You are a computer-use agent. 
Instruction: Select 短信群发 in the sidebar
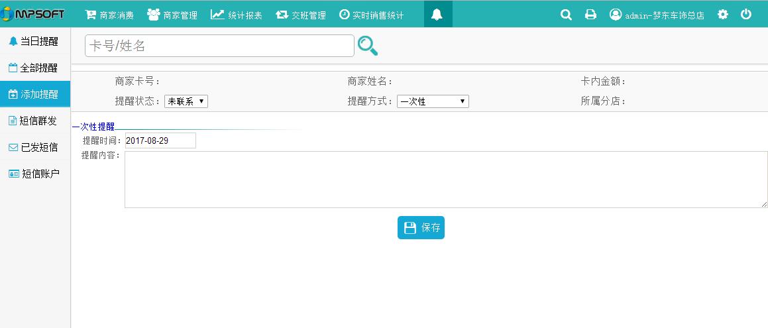pos(34,121)
